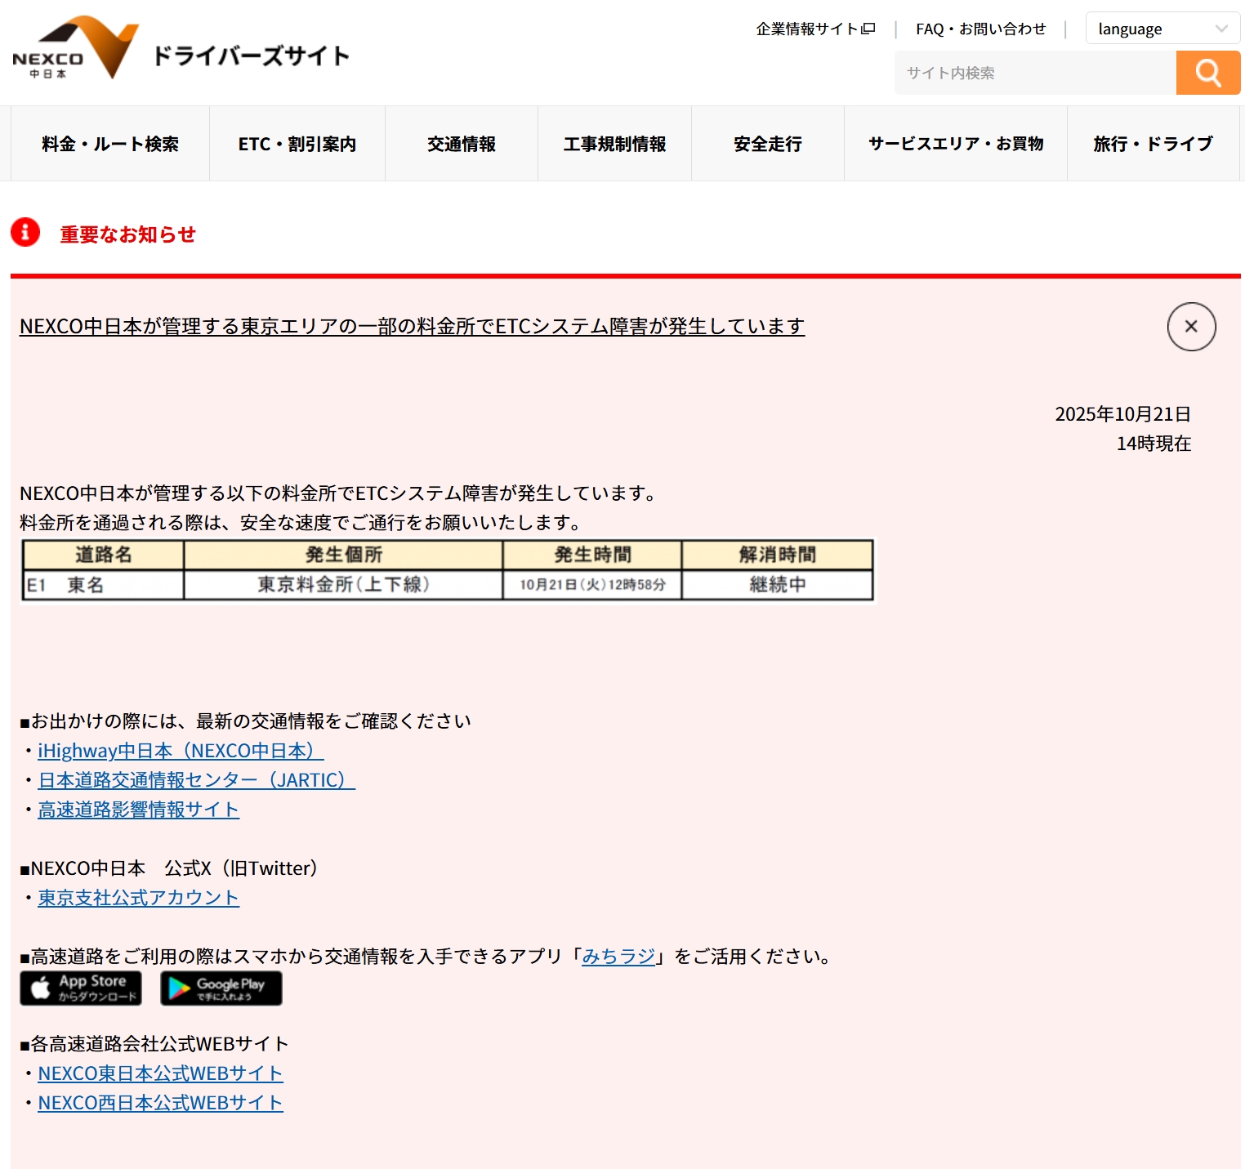Open the 日本道路交通情報センター (JARTIC) link
Image resolution: width=1245 pixels, height=1169 pixels.
click(196, 780)
